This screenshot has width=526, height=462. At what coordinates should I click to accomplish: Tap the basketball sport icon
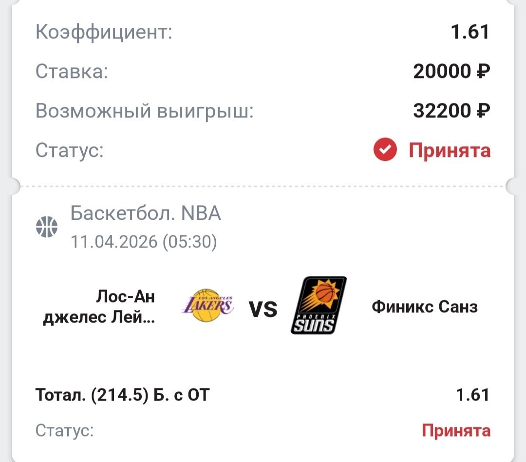[47, 227]
